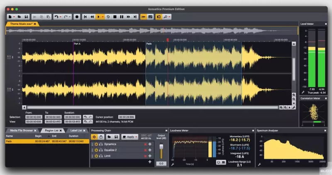Screen dimensions: 332x175
Task: Toggle the selection tool icon
Action: point(159,17)
